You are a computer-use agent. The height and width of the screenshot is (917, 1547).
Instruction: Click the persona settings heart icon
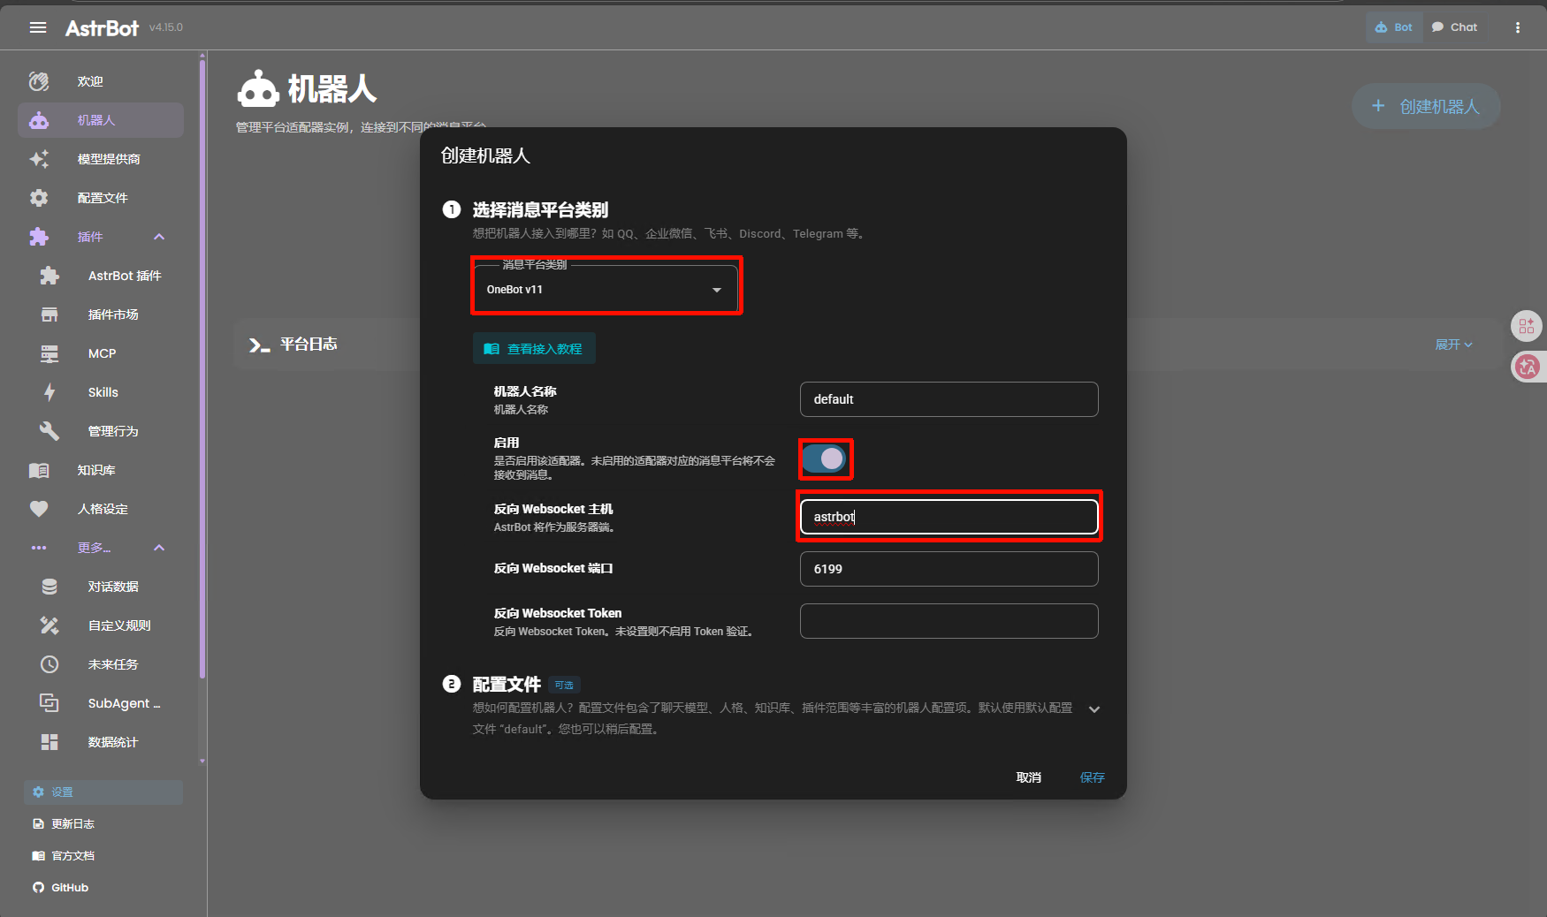[x=39, y=509]
